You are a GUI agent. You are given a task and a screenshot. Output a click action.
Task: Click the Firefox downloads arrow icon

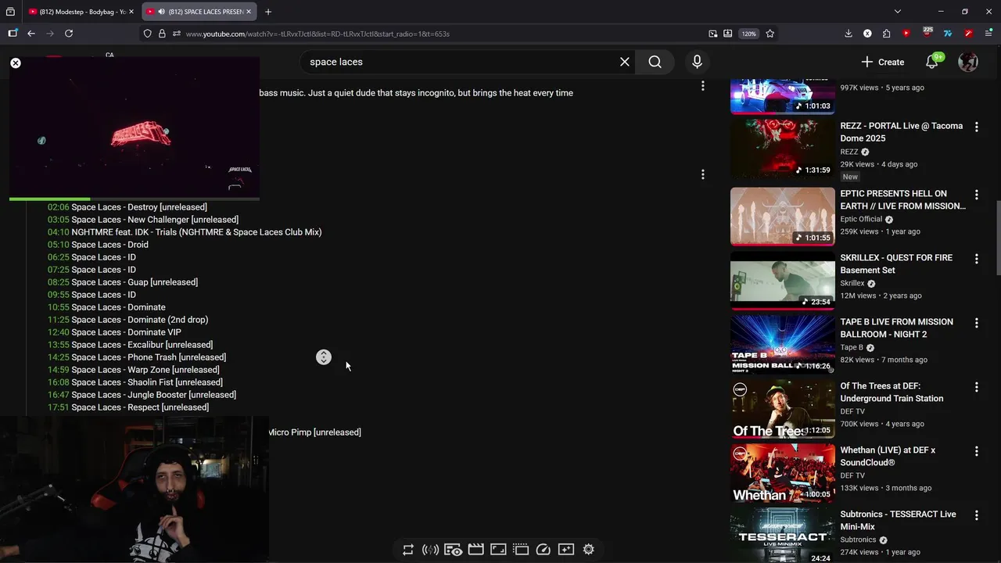click(x=849, y=34)
